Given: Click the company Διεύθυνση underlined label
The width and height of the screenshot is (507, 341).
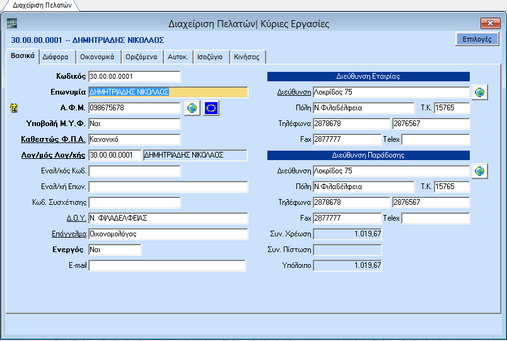Looking at the screenshot, I should tap(294, 93).
